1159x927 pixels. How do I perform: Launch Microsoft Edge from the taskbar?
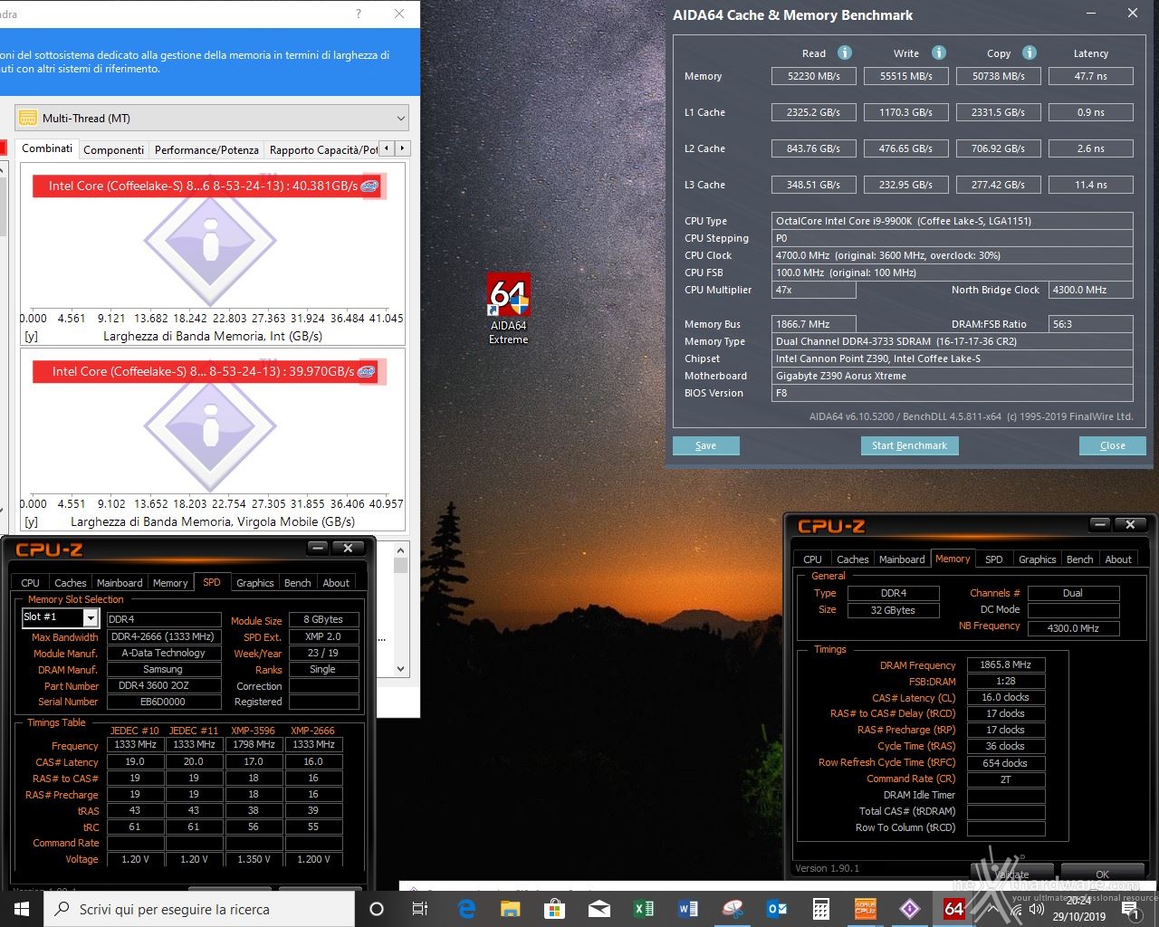click(466, 909)
